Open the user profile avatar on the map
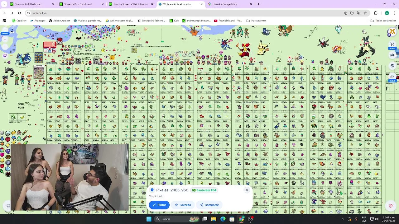The image size is (399, 224). pos(392,32)
